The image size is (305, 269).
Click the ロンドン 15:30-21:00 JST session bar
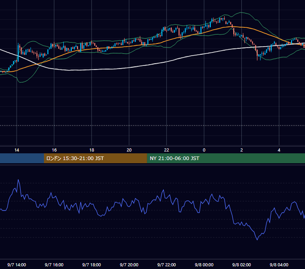[95, 158]
